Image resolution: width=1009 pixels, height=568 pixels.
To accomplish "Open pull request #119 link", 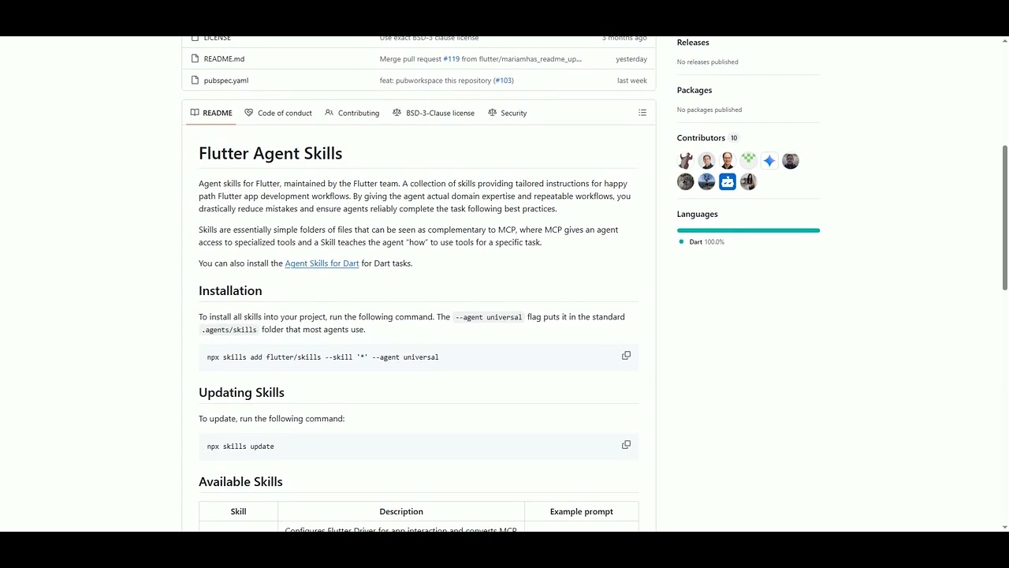I will [451, 59].
